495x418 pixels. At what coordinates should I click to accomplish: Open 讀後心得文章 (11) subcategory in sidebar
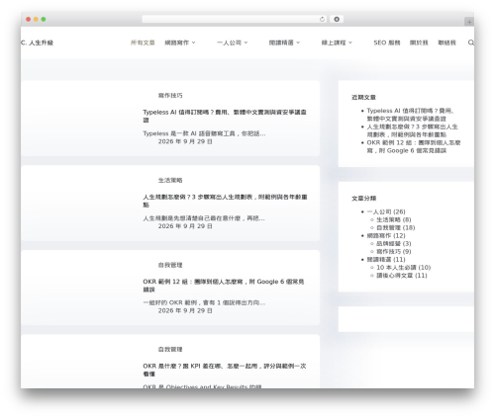pos(402,276)
